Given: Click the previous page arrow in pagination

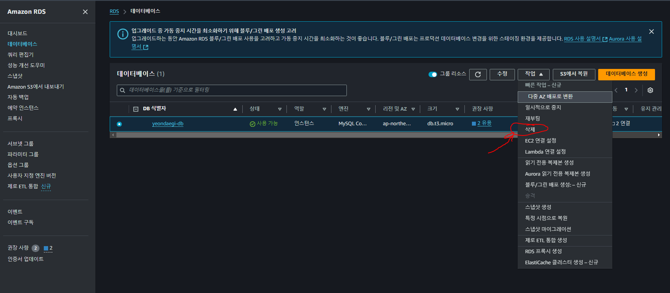Looking at the screenshot, I should pyautogui.click(x=616, y=90).
